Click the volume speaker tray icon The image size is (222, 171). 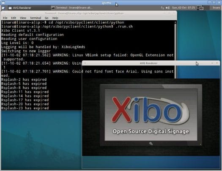pyautogui.click(x=167, y=8)
